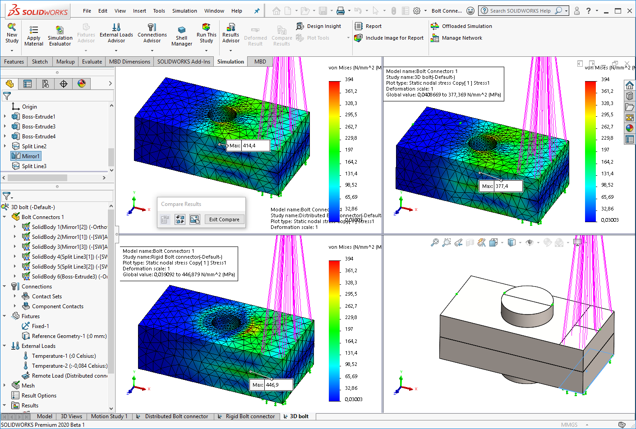
Task: Click Run This Study
Action: tap(206, 35)
